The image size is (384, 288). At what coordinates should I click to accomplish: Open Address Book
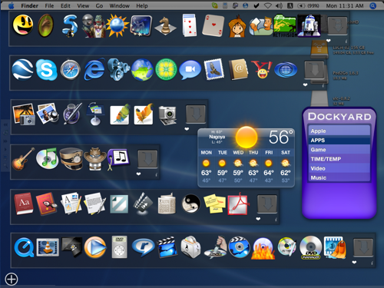238,70
